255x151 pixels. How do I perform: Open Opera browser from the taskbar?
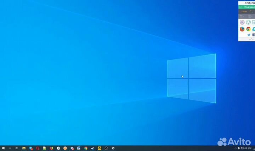click(38, 148)
